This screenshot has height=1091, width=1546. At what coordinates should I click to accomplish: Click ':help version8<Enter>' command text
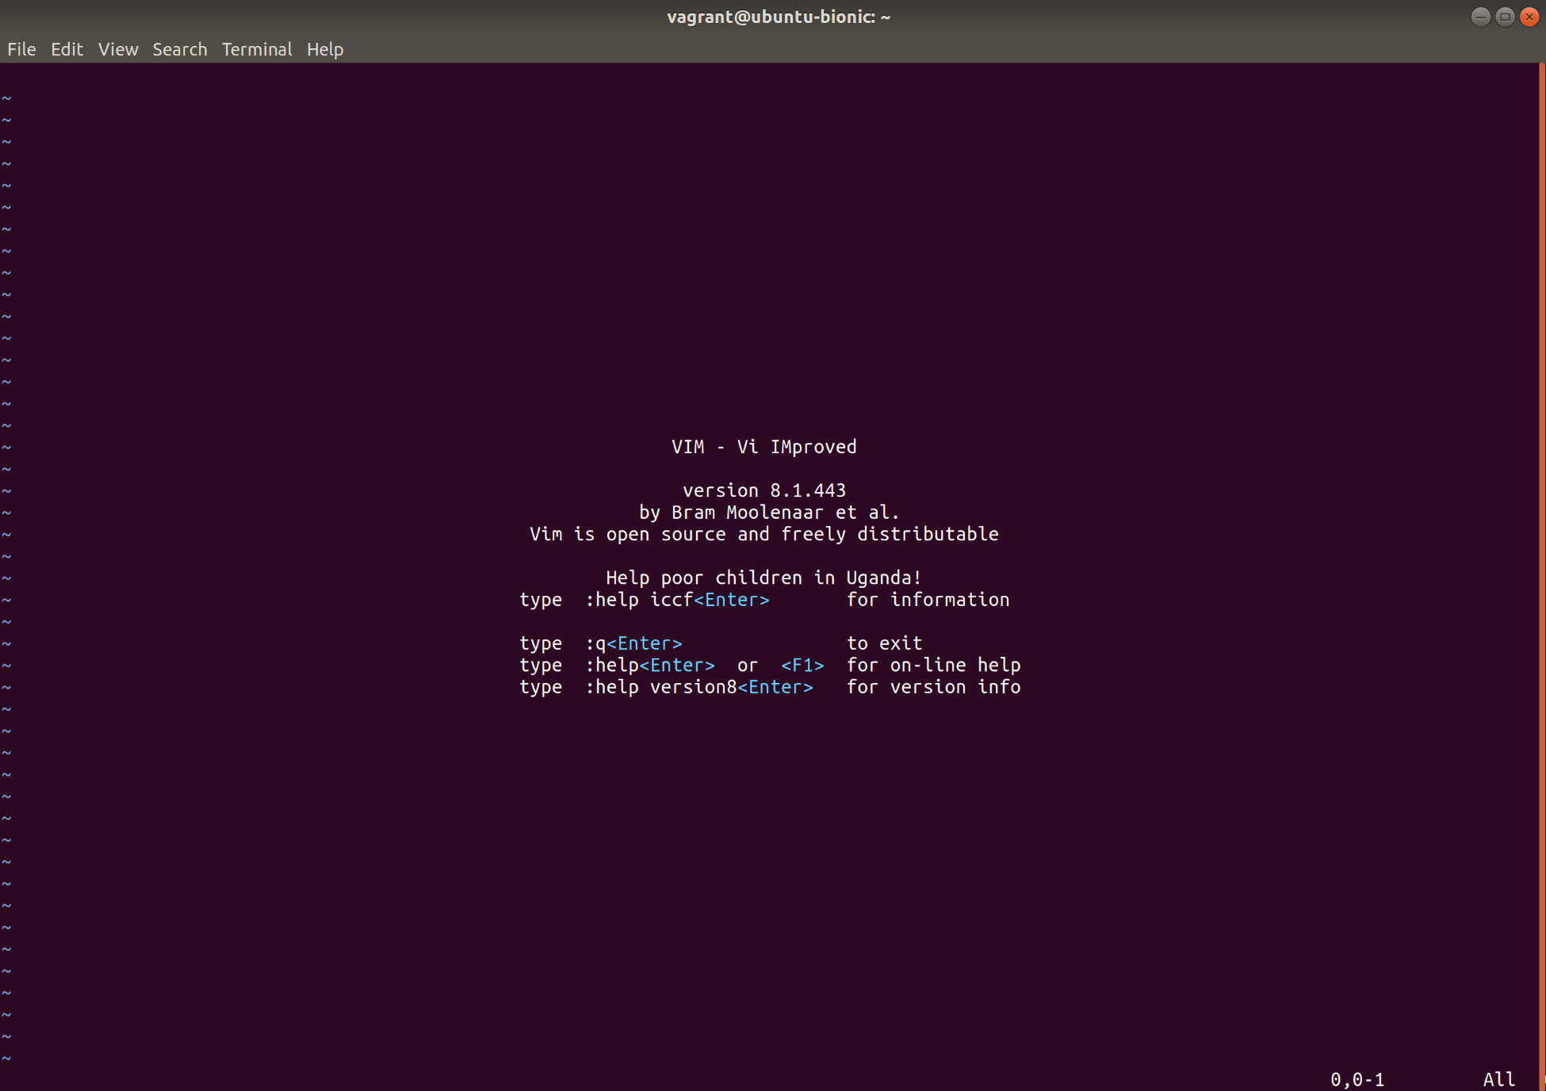point(698,687)
